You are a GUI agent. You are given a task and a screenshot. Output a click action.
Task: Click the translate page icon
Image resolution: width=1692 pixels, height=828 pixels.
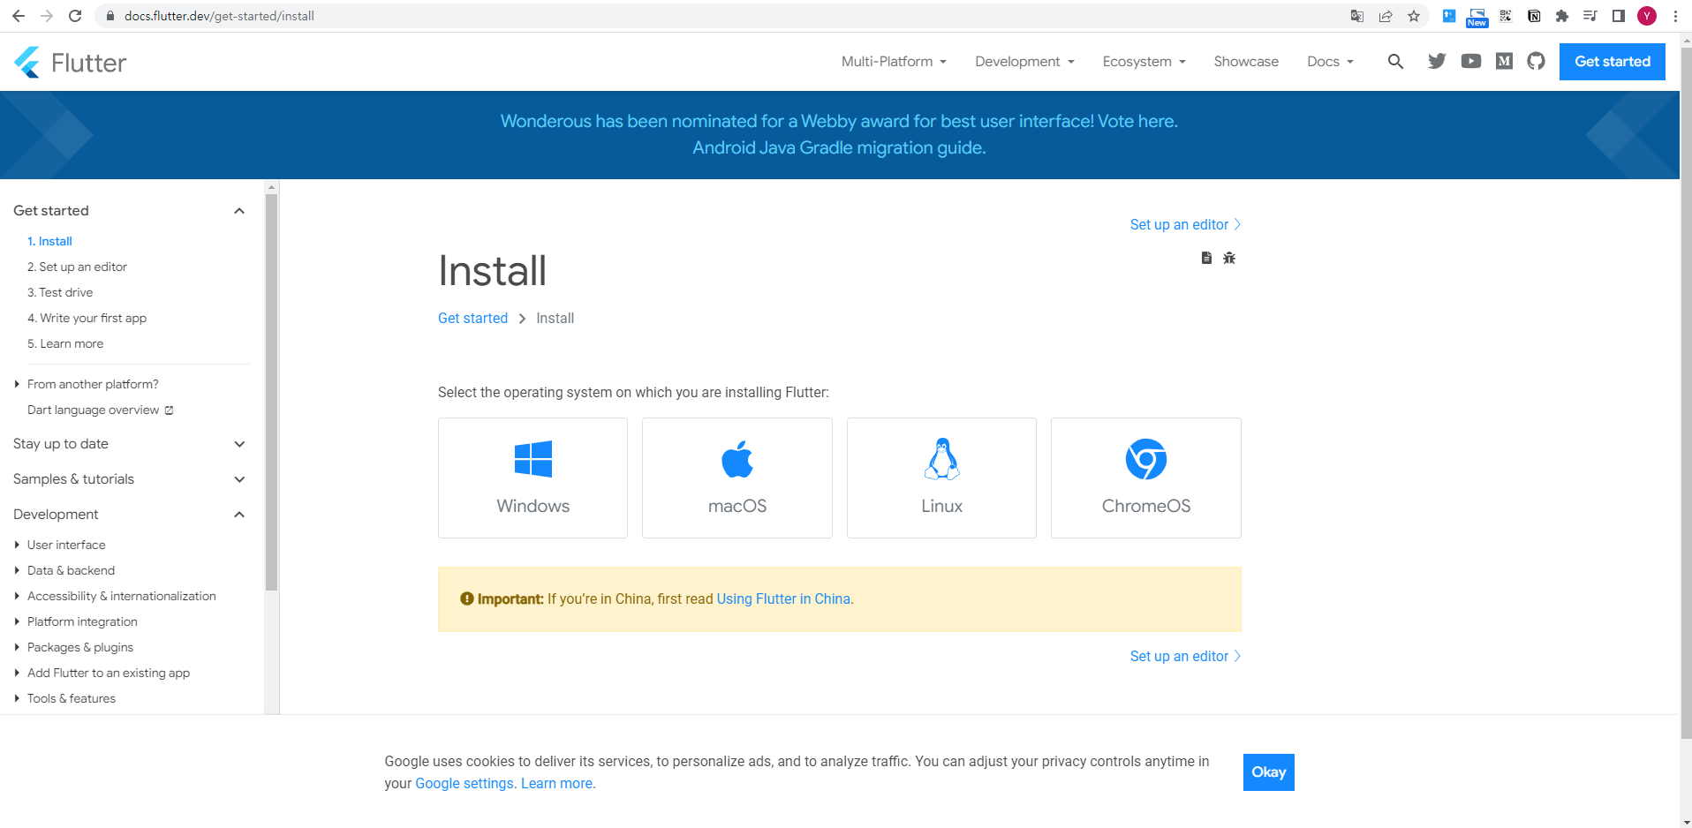click(1357, 16)
